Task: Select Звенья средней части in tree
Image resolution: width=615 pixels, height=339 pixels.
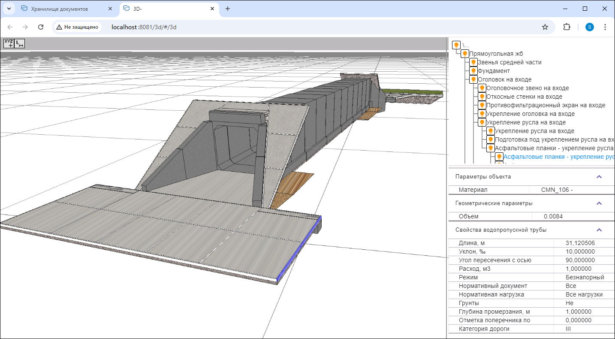Action: point(509,62)
